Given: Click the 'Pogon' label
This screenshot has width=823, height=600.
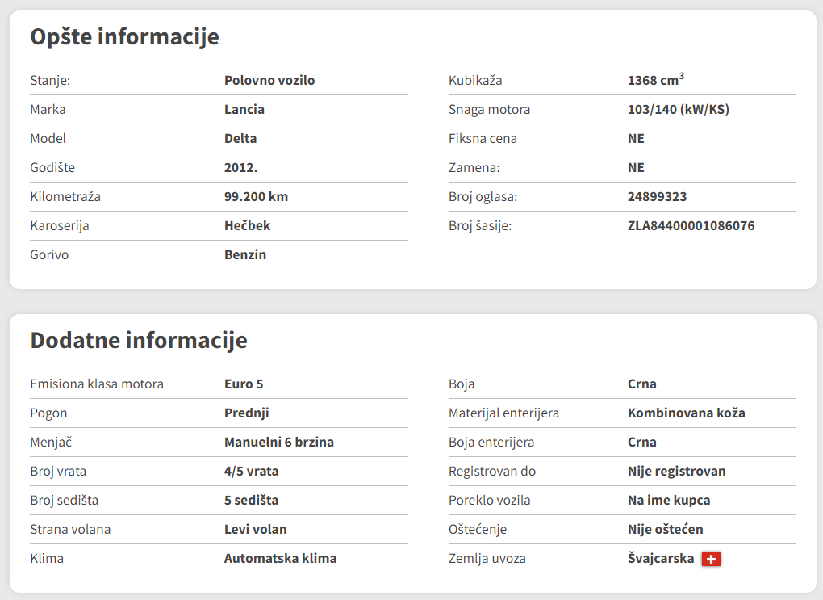Looking at the screenshot, I should tap(48, 413).
